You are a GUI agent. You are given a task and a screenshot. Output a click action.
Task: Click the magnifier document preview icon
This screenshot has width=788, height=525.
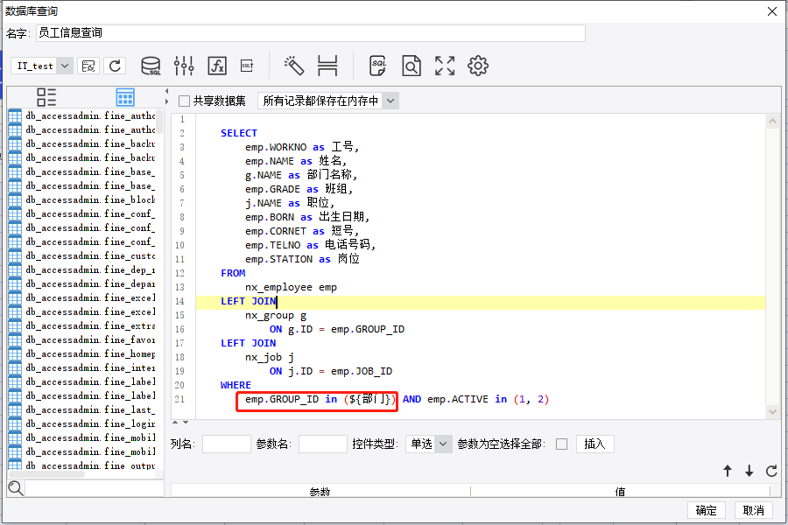tap(412, 66)
